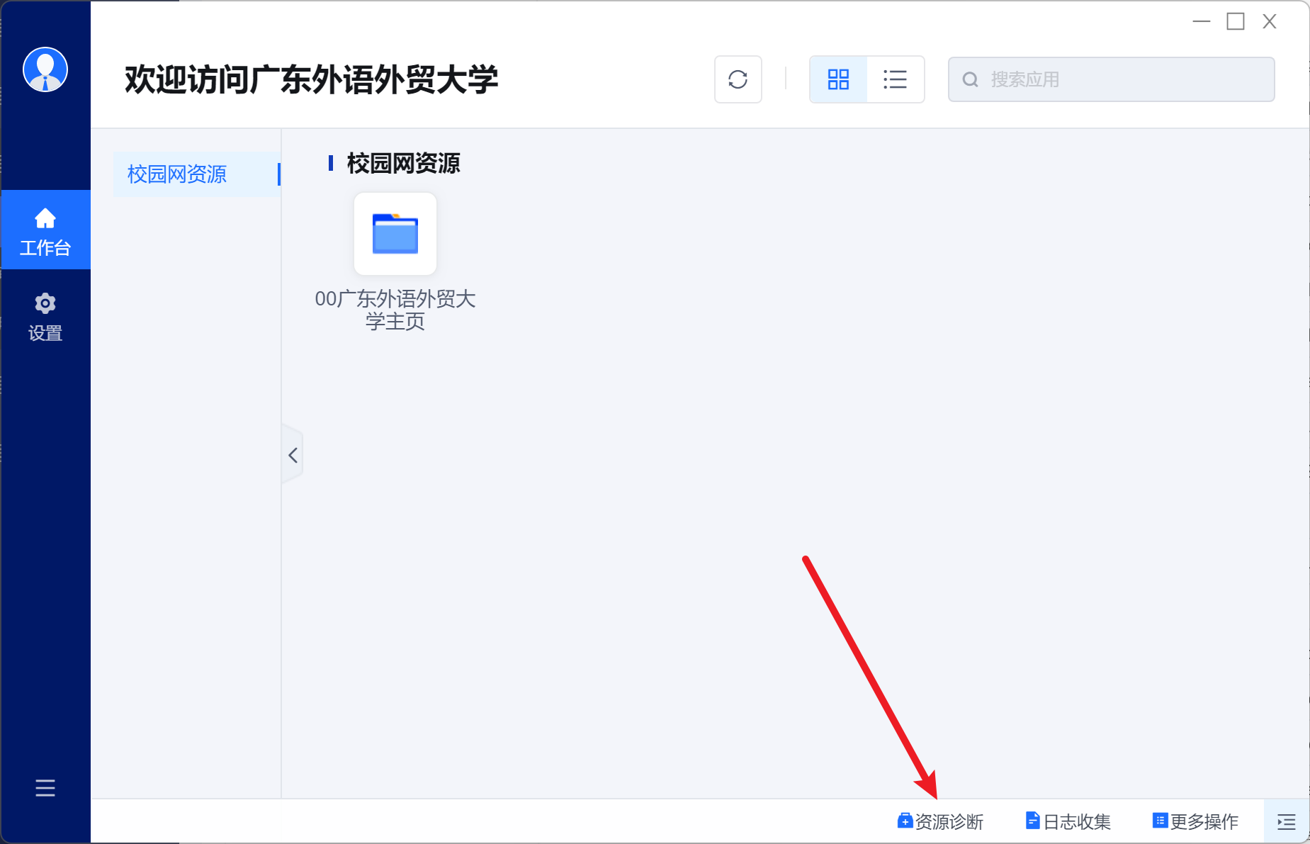
Task: Collapse the category side panel
Action: point(293,455)
